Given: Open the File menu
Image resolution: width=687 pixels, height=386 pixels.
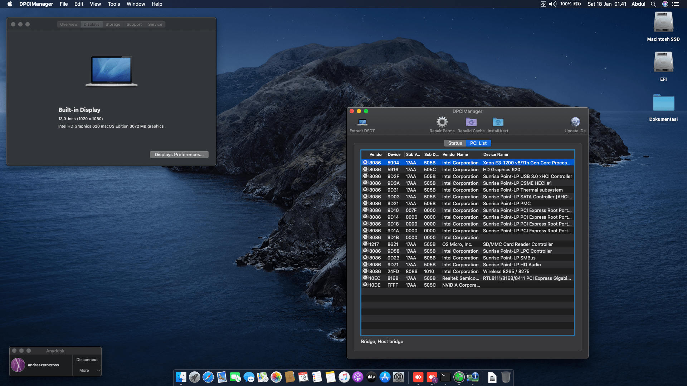Looking at the screenshot, I should [64, 4].
